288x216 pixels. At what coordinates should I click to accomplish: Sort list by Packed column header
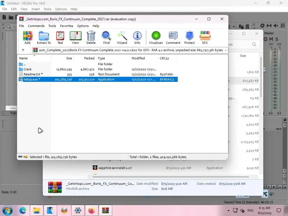pyautogui.click(x=85, y=58)
